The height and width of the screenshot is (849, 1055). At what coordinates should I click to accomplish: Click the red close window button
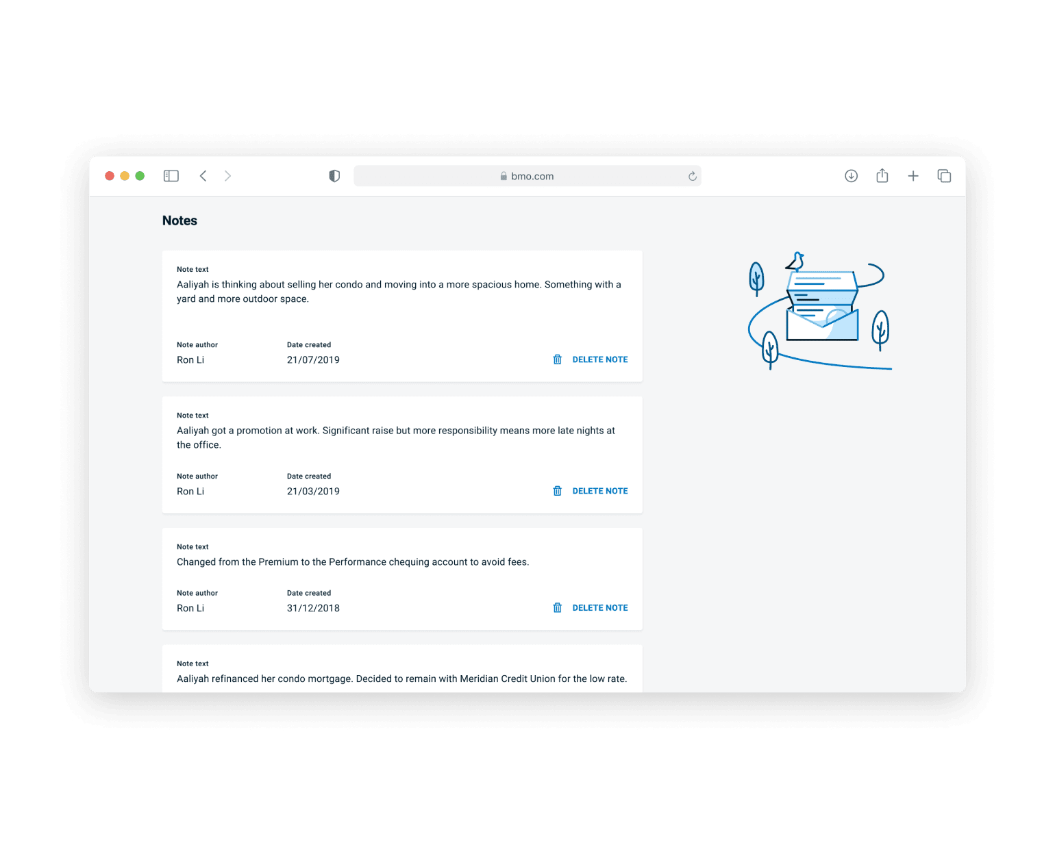(110, 176)
